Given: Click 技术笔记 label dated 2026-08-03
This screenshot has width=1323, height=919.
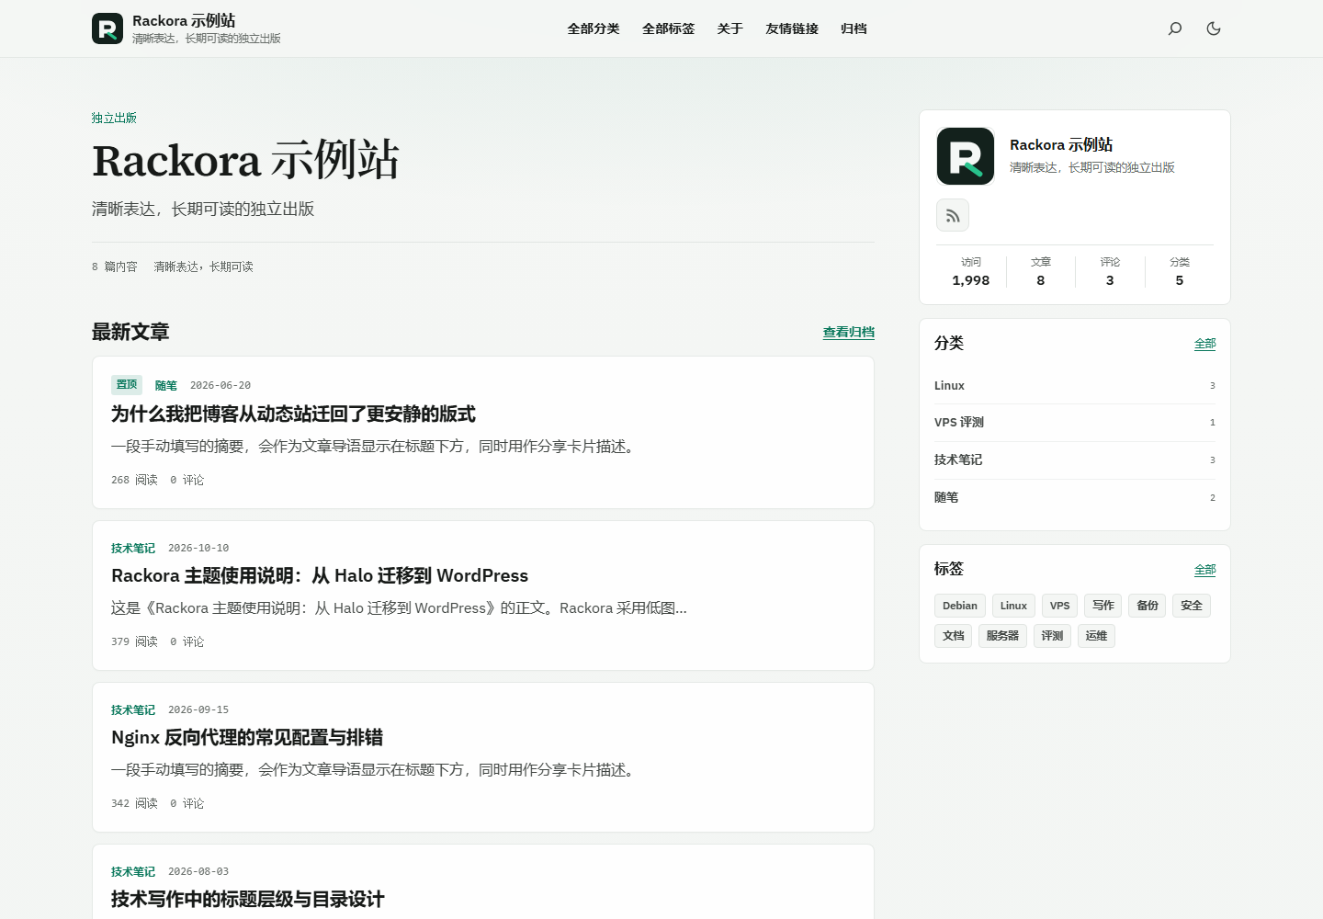Looking at the screenshot, I should [x=133, y=872].
